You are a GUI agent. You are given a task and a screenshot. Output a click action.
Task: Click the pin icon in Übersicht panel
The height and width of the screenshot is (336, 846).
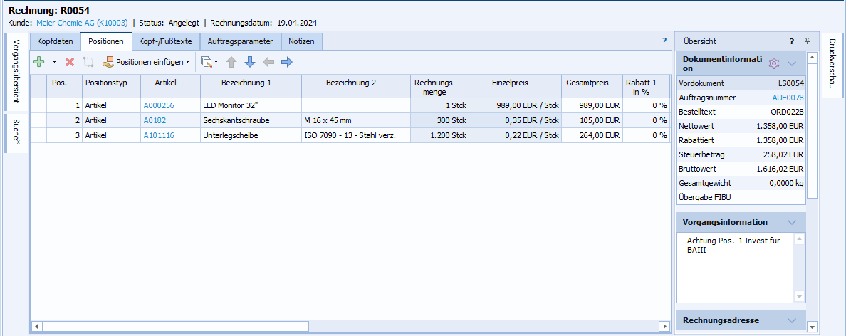(x=807, y=41)
